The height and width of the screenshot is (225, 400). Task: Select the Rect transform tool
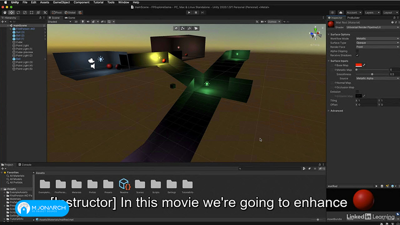tap(31, 12)
